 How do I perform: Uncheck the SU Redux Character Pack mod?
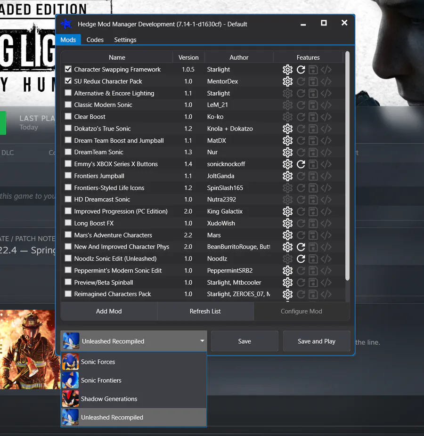(68, 81)
